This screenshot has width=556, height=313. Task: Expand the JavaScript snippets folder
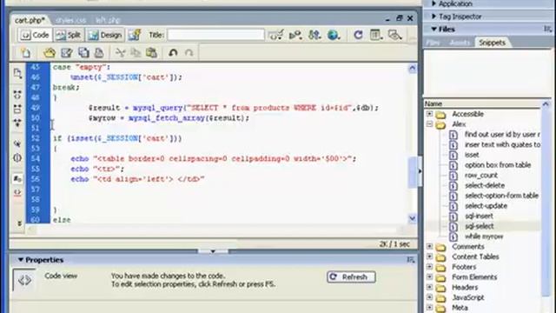[x=429, y=297]
